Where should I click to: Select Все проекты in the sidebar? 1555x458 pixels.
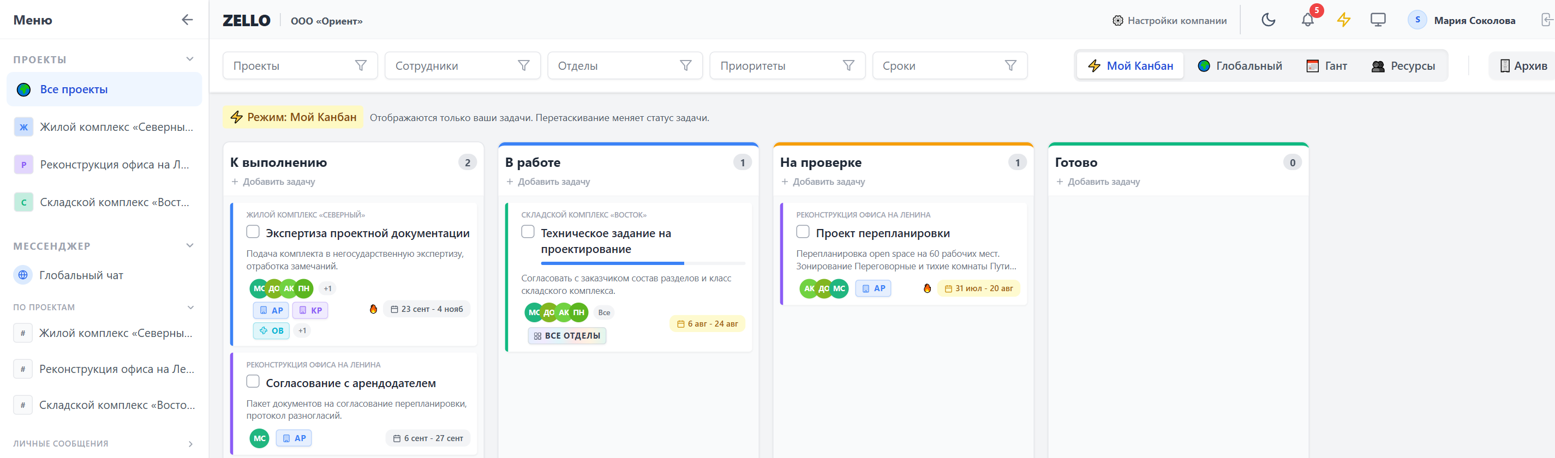[x=104, y=89]
